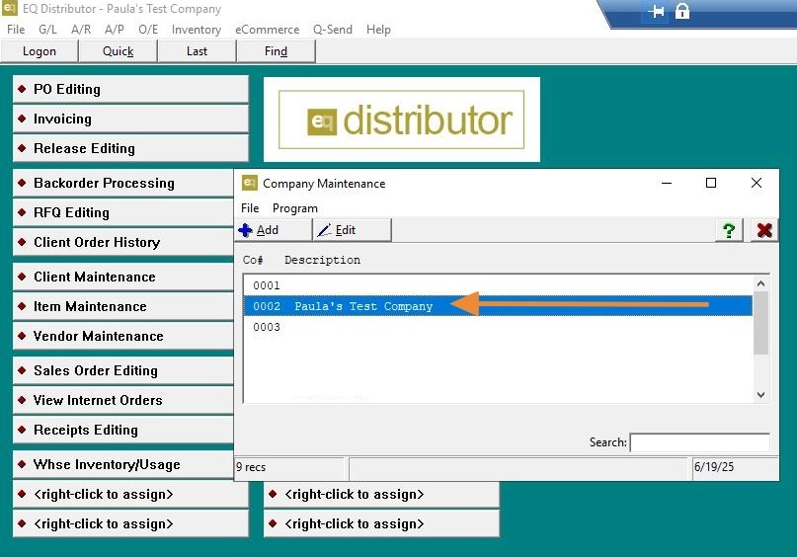Open Sales Order Editing
Viewport: 797px width, 557px height.
123,370
